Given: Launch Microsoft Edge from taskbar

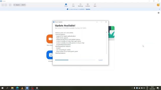Looking at the screenshot, I should [17, 88].
